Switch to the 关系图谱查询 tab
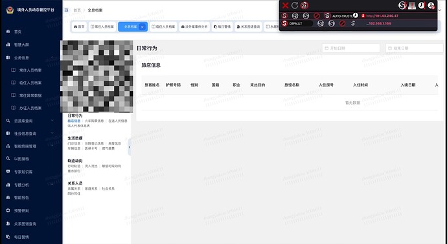 point(248,26)
